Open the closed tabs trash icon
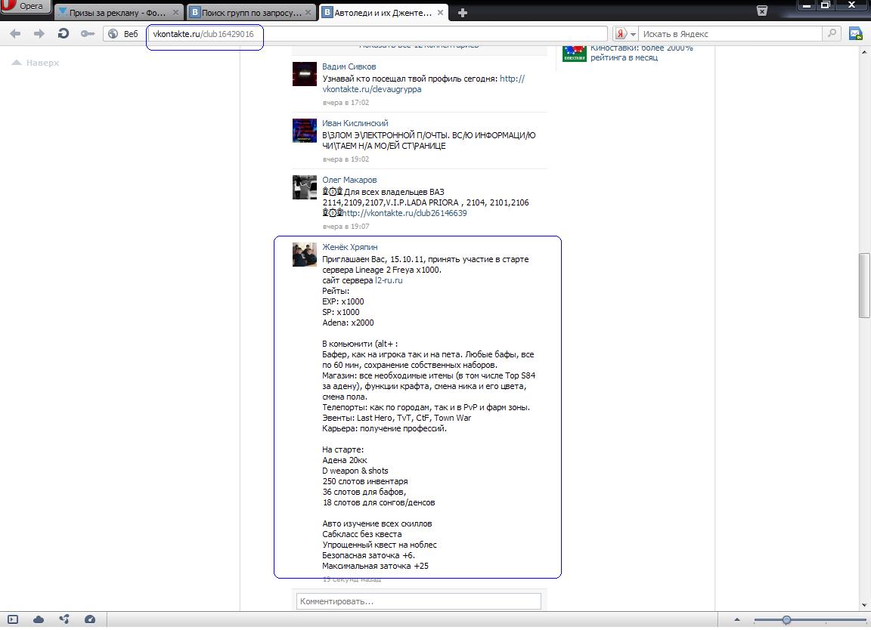Image resolution: width=871 pixels, height=630 pixels. [762, 11]
